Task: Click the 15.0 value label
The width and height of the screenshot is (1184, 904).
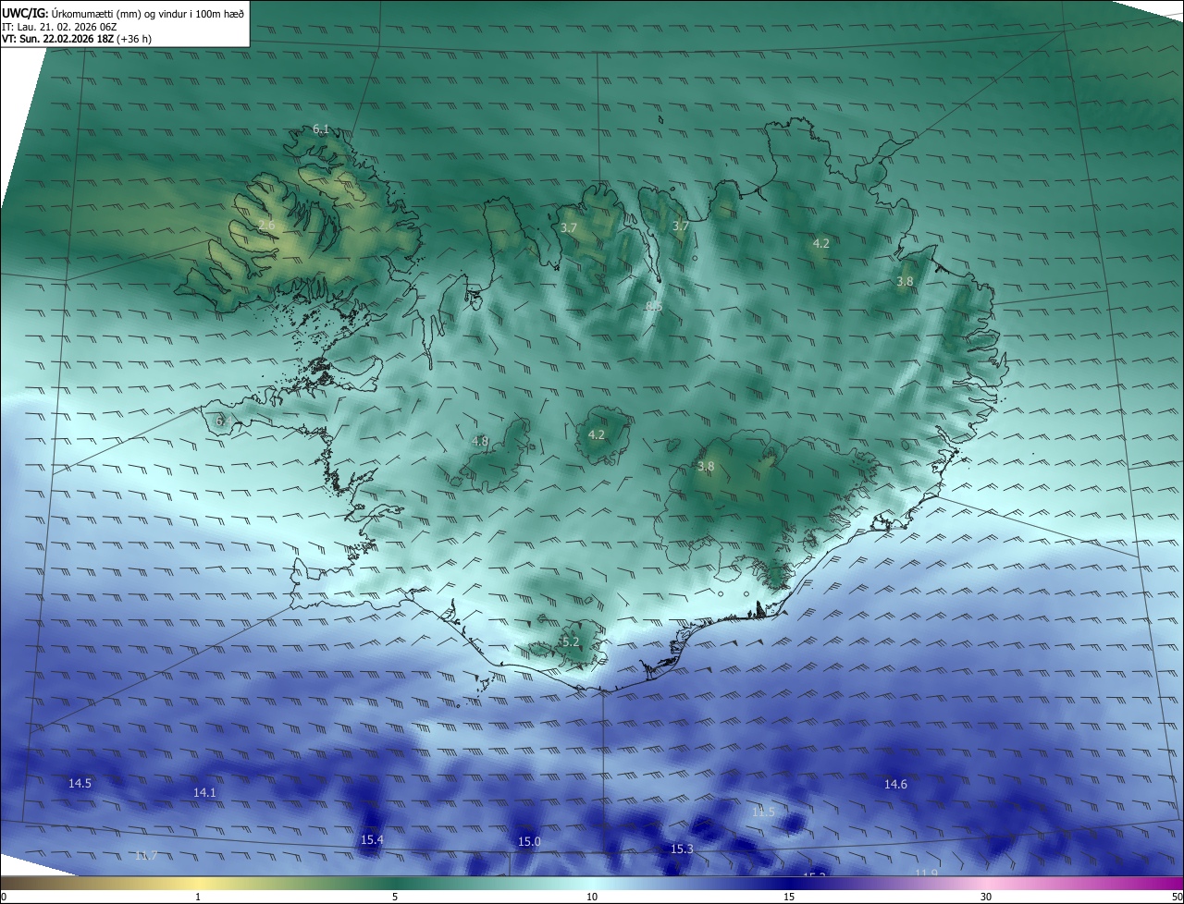Action: 529,842
